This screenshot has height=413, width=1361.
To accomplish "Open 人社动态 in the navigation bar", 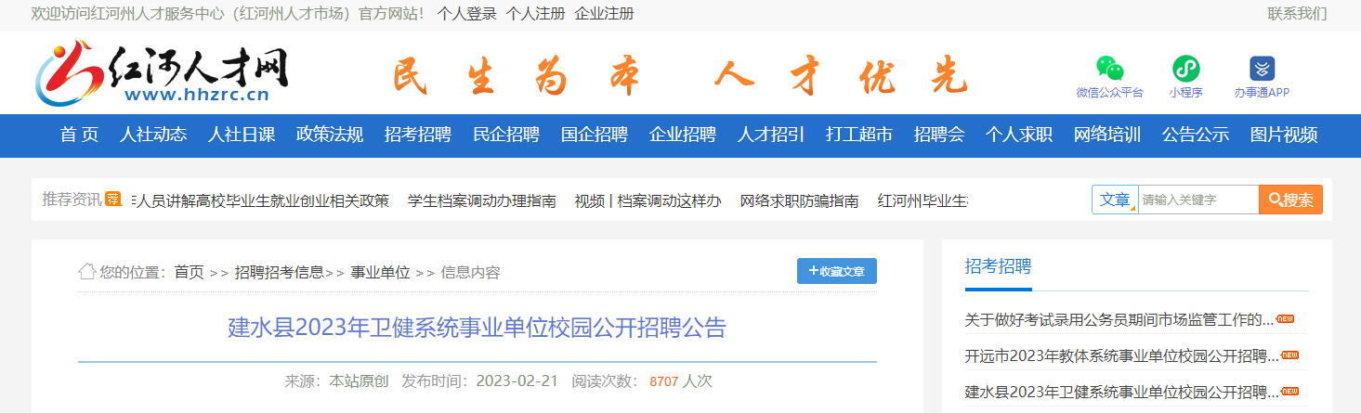I will [153, 135].
